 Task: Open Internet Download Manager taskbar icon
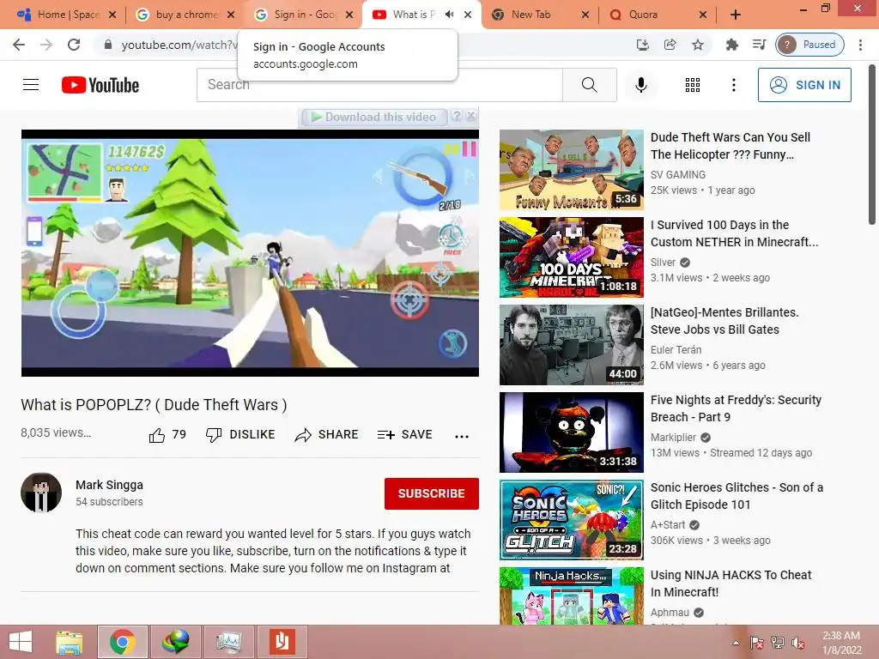tap(175, 642)
